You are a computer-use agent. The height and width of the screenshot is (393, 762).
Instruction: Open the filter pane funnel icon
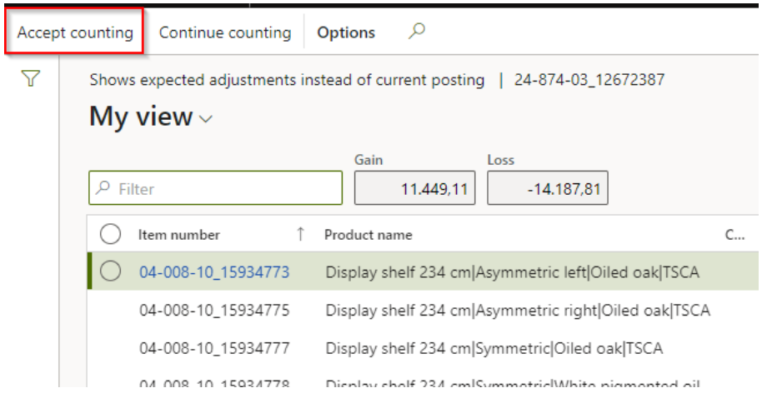[31, 79]
